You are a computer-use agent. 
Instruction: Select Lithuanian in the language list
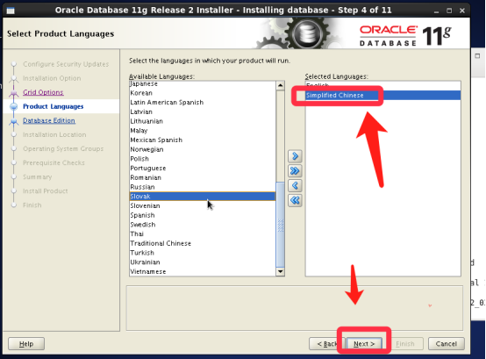(x=203, y=121)
